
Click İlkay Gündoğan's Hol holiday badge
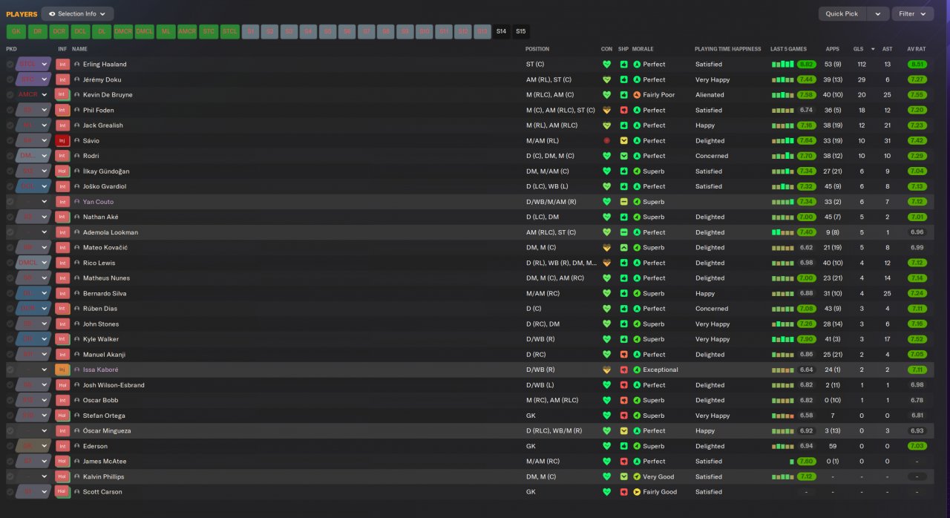pos(62,171)
